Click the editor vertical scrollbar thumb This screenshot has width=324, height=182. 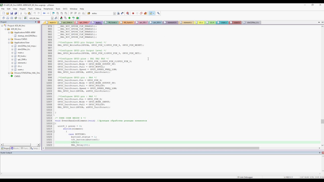click(322, 122)
